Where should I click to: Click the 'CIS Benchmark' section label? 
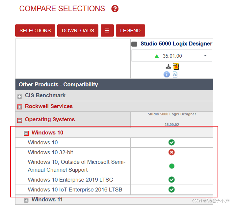[x=45, y=95]
